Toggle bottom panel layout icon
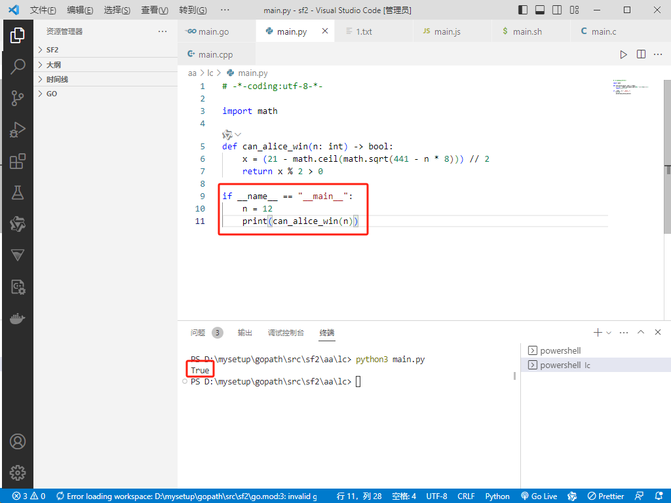This screenshot has width=671, height=503. click(540, 10)
